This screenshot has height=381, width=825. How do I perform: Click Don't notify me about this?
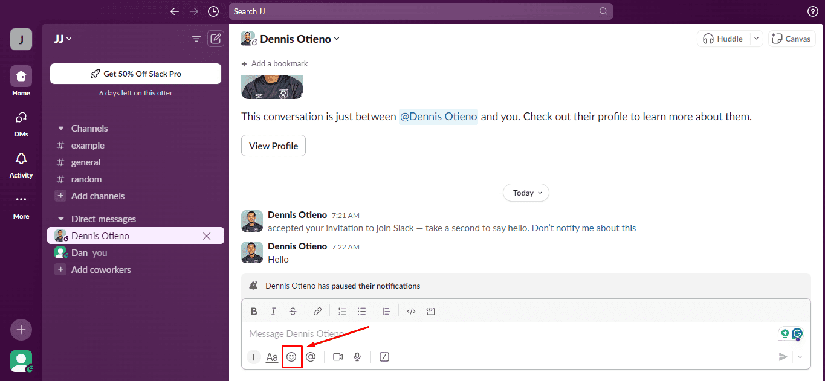coord(584,228)
